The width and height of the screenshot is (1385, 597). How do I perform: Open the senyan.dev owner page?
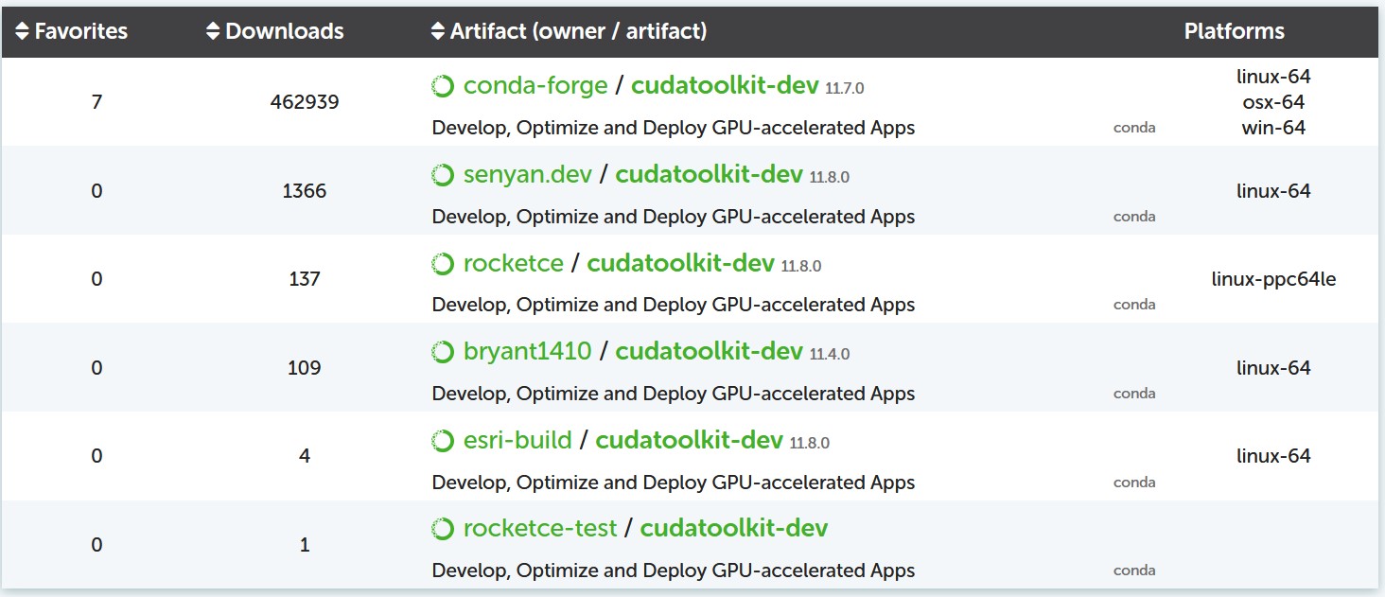pyautogui.click(x=528, y=175)
